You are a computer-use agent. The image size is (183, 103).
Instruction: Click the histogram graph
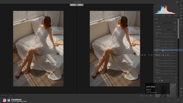click(166, 9)
